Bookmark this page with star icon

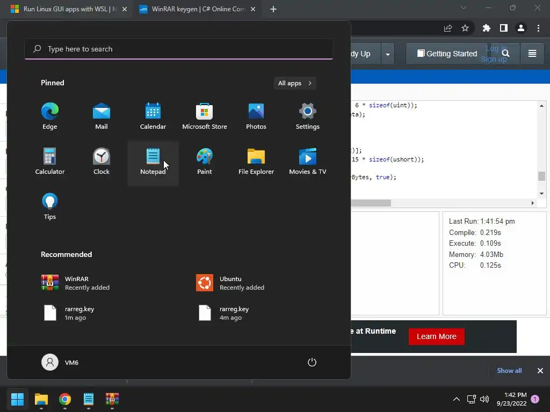pos(465,28)
